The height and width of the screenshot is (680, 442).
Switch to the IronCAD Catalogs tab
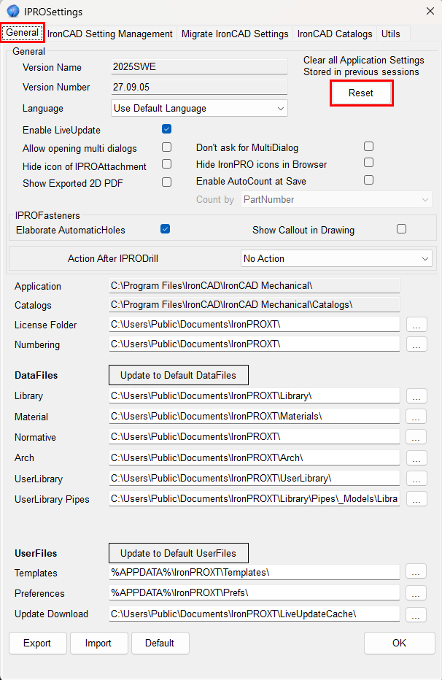pyautogui.click(x=335, y=34)
